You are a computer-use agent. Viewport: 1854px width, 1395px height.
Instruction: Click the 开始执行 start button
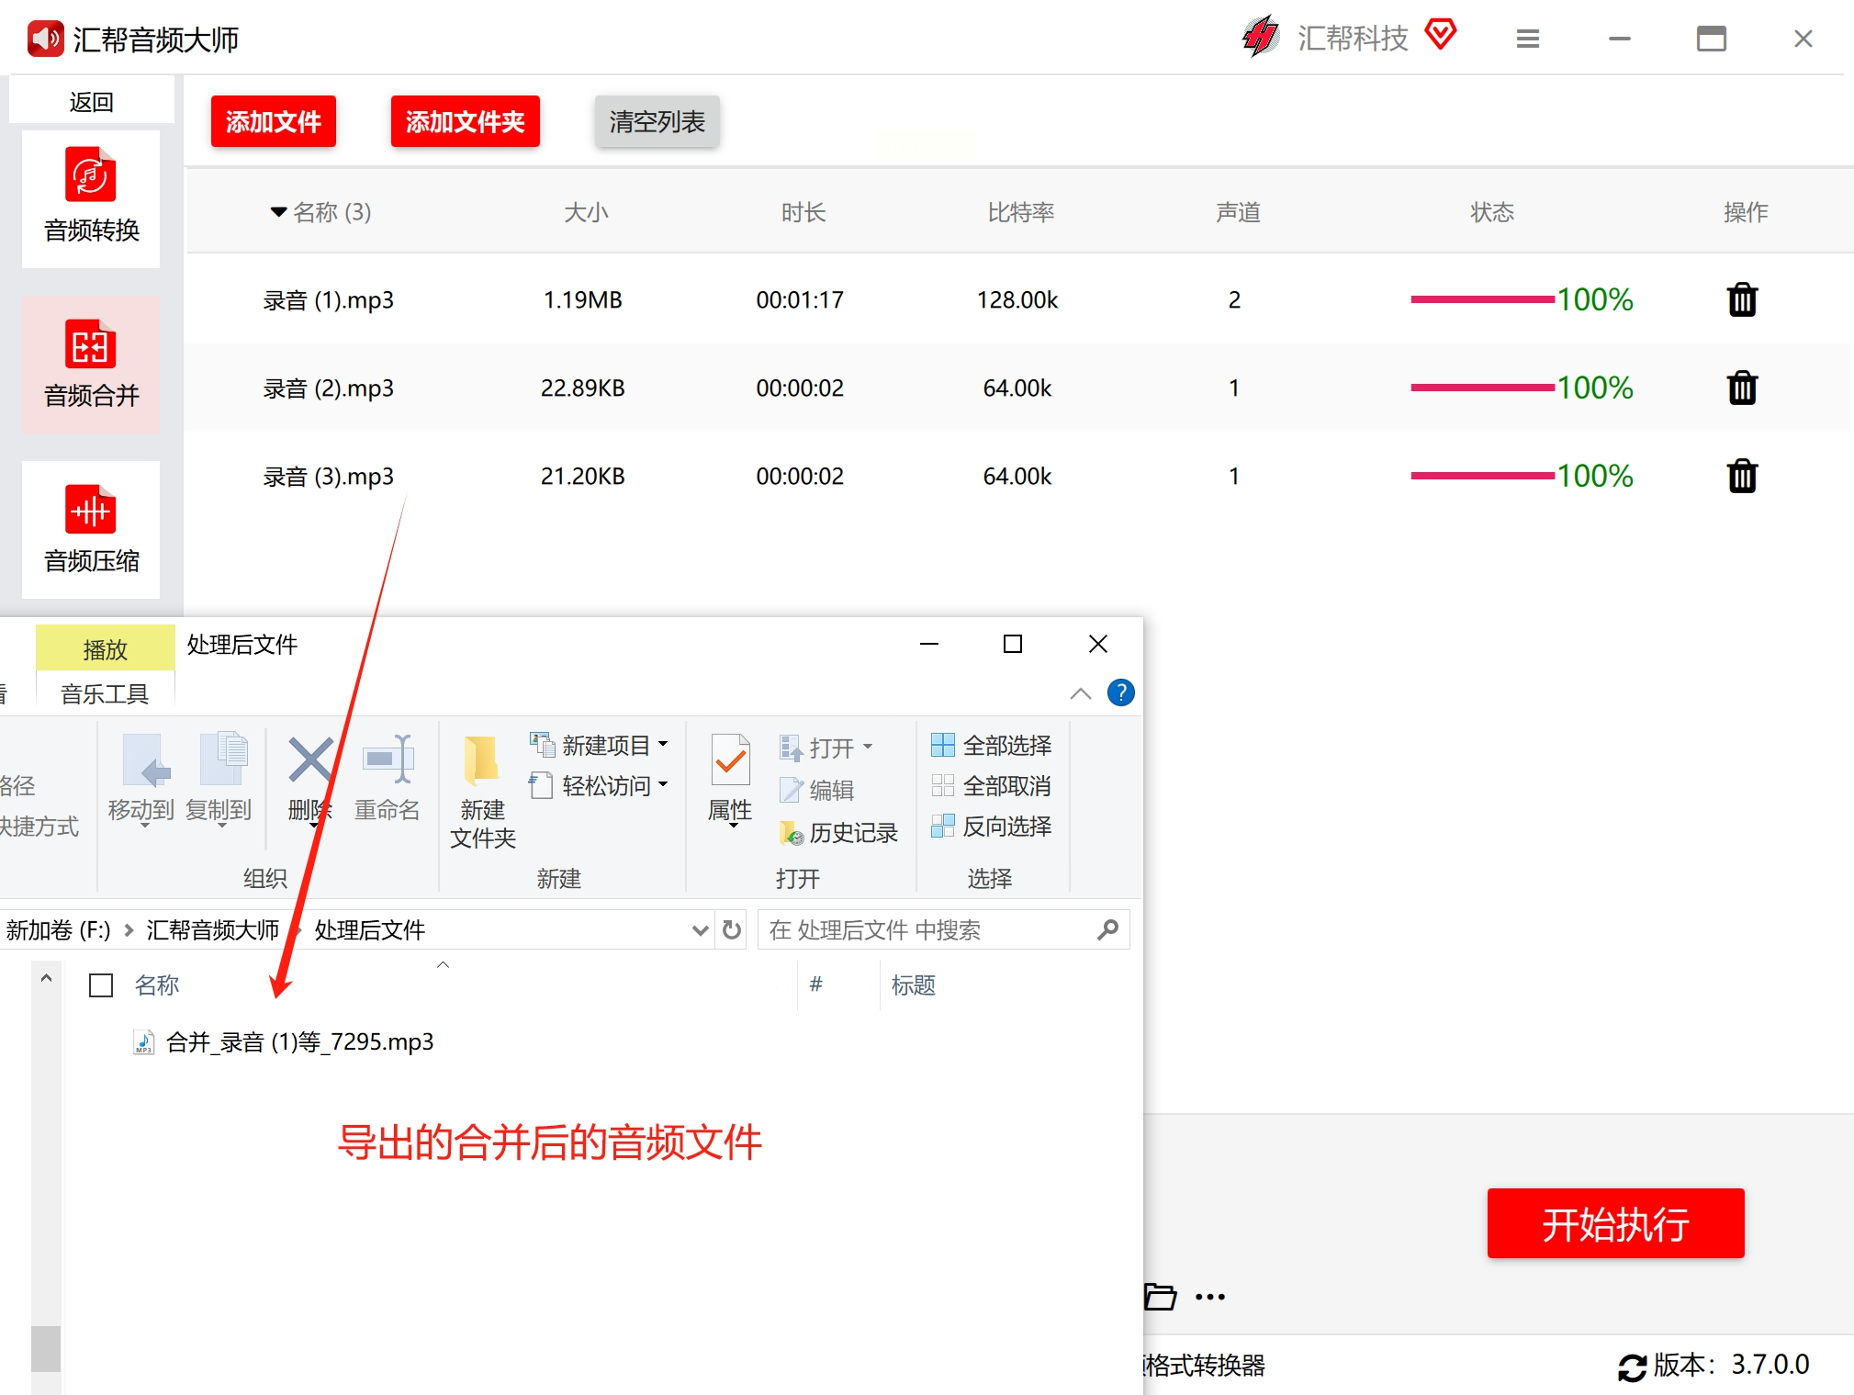pos(1615,1223)
